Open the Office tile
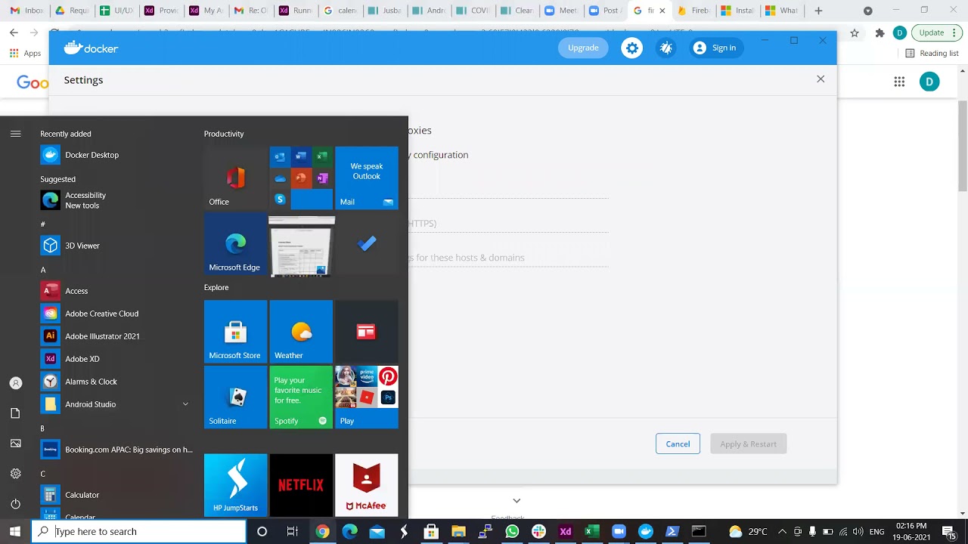The image size is (968, 544). 235,178
